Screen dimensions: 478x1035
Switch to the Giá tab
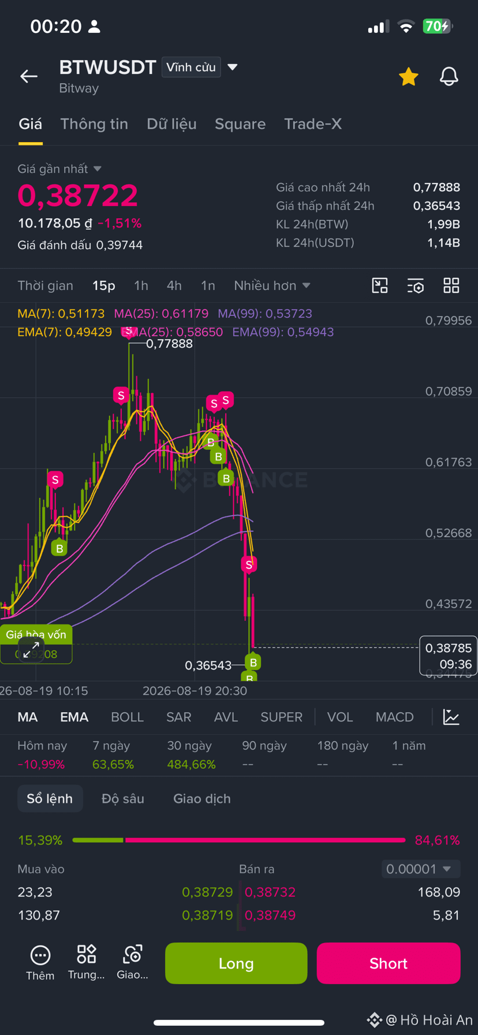coord(30,124)
